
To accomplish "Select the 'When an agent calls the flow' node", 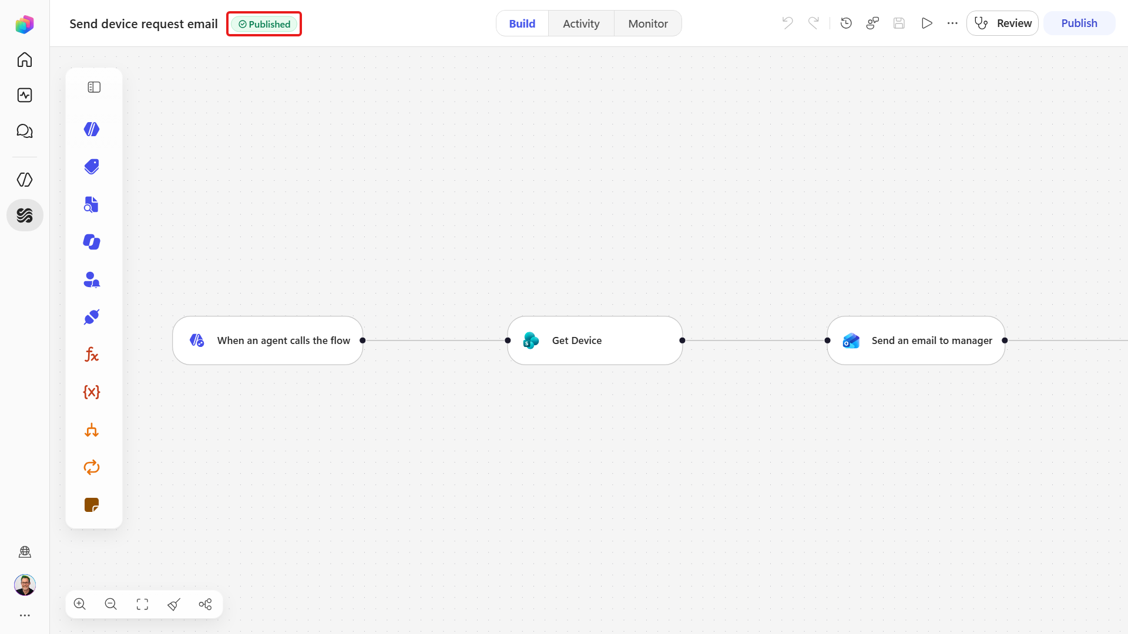I will pyautogui.click(x=268, y=340).
